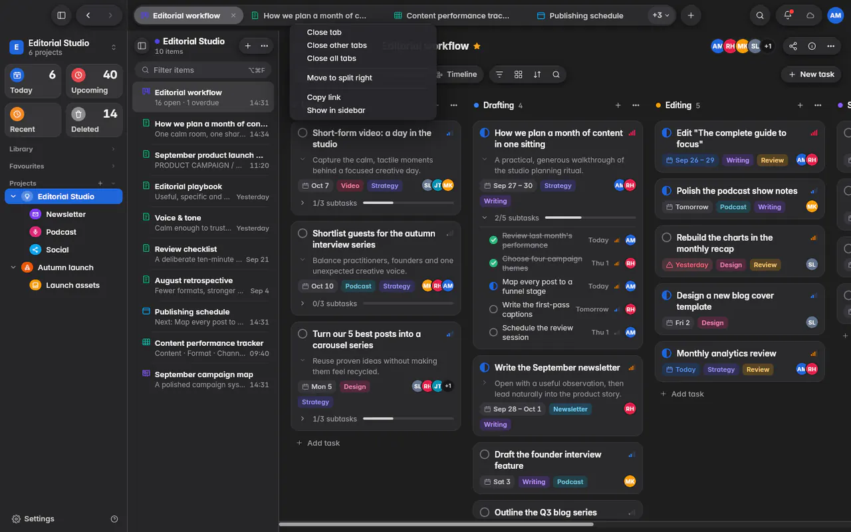Open Settings in the sidebar
This screenshot has height=532, width=851.
pos(33,519)
